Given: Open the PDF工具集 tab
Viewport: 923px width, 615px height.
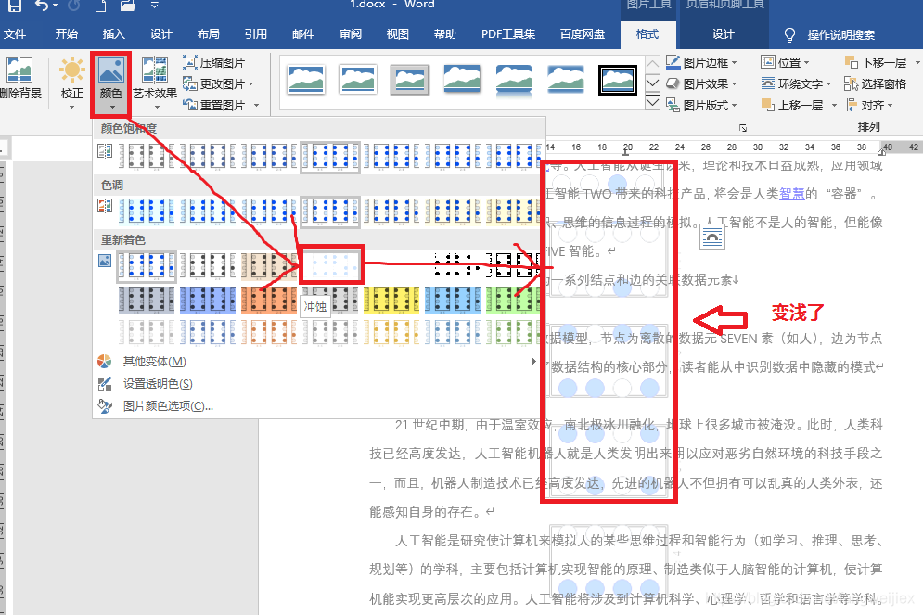Looking at the screenshot, I should click(x=508, y=34).
